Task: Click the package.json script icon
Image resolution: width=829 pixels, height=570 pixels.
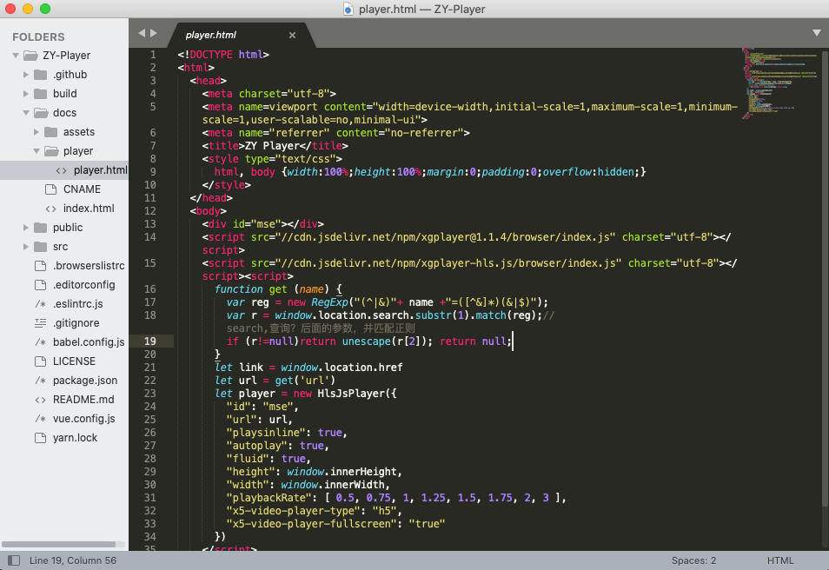Action: 40,381
